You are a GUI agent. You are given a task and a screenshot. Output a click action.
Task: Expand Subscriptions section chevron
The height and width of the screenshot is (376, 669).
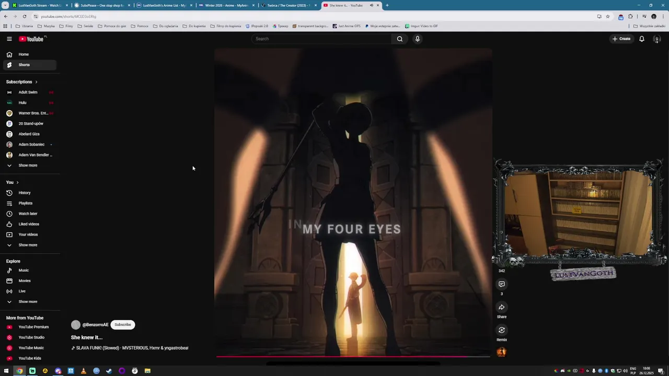coord(36,82)
